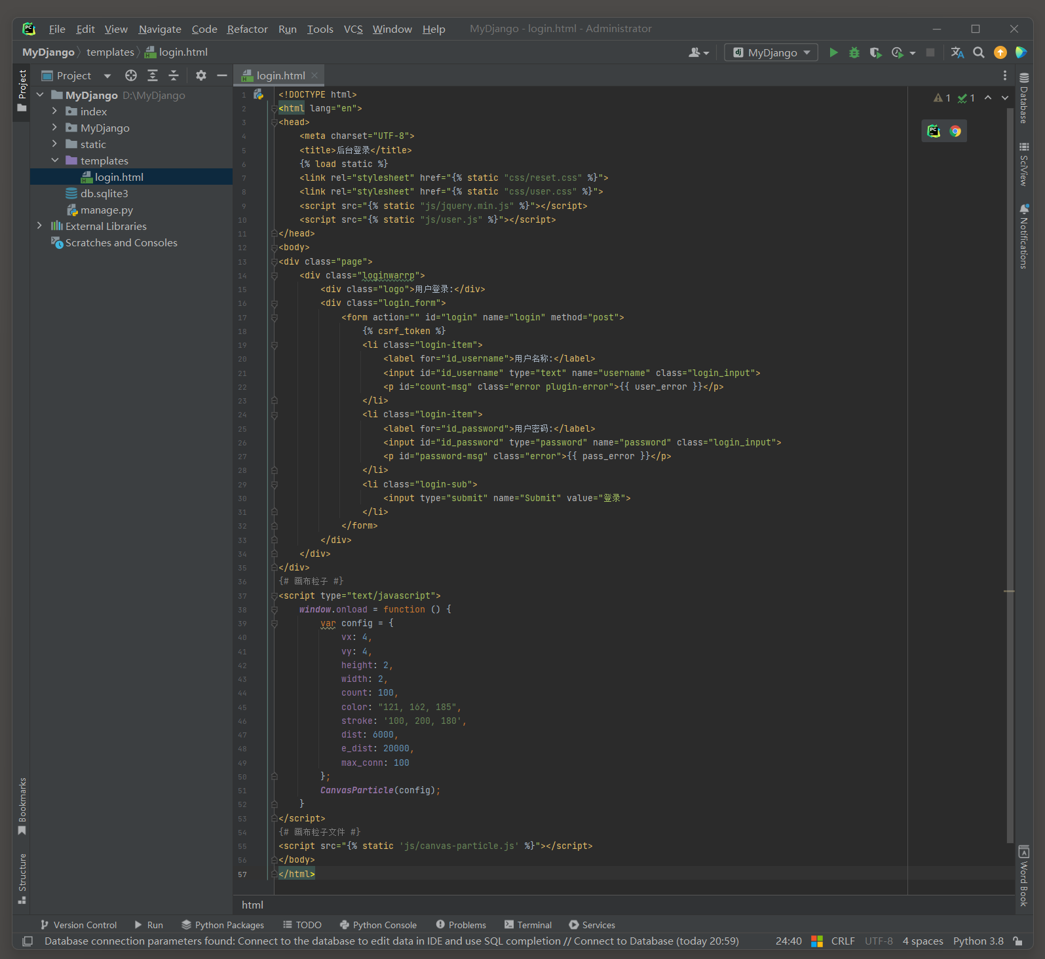Select the login.html editor tab
Screen dimensions: 1045x959
(280, 75)
